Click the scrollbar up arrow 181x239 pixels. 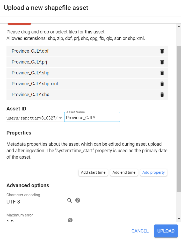(x=179, y=26)
